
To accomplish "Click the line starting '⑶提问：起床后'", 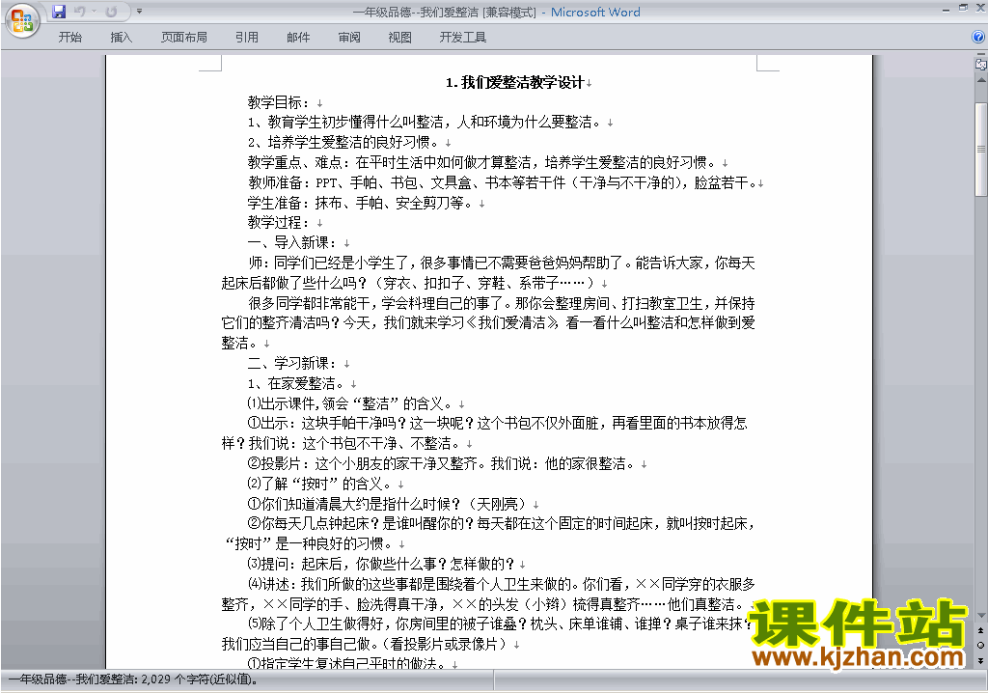I will pos(380,564).
